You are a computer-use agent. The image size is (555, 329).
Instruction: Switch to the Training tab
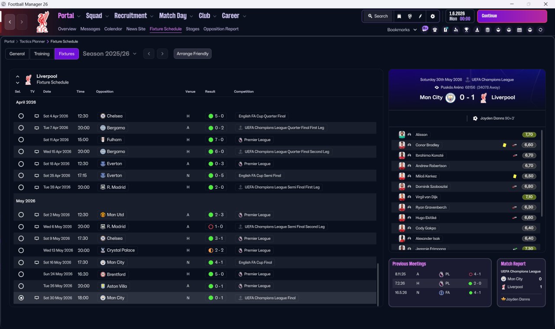click(42, 54)
